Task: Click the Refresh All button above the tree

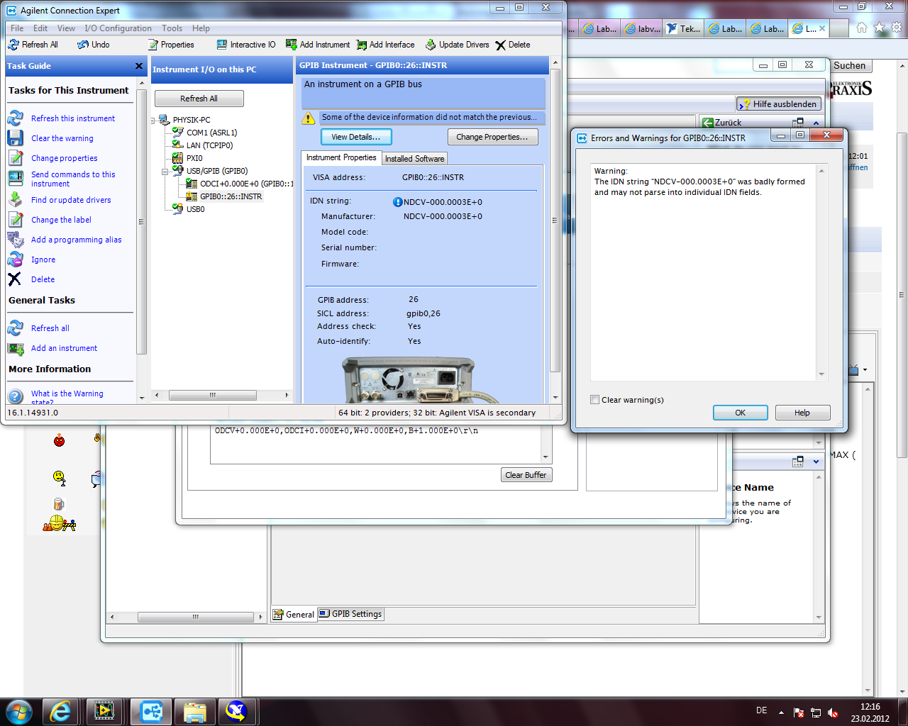Action: (199, 99)
